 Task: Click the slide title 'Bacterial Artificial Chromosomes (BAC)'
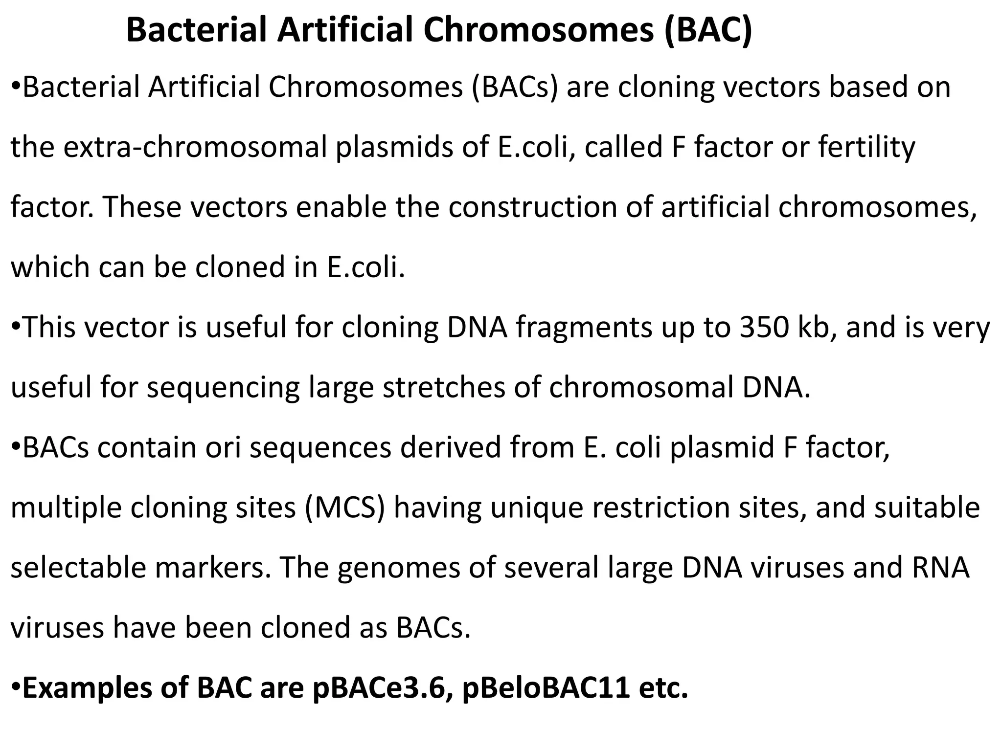[x=439, y=31]
